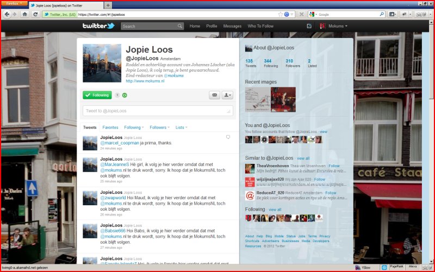This screenshot has height=272, width=435.
Task: Select the Tweets tab
Action: click(90, 128)
